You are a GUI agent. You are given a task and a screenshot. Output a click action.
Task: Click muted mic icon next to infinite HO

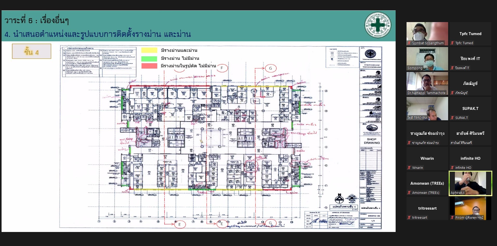(x=453, y=168)
